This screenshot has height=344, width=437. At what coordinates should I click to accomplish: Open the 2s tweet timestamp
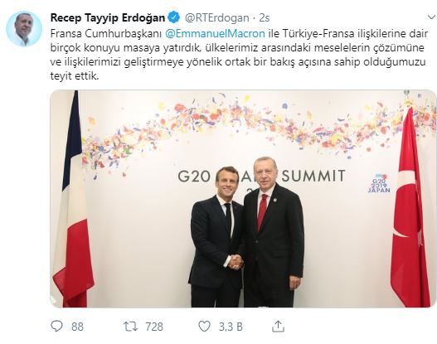pos(265,18)
